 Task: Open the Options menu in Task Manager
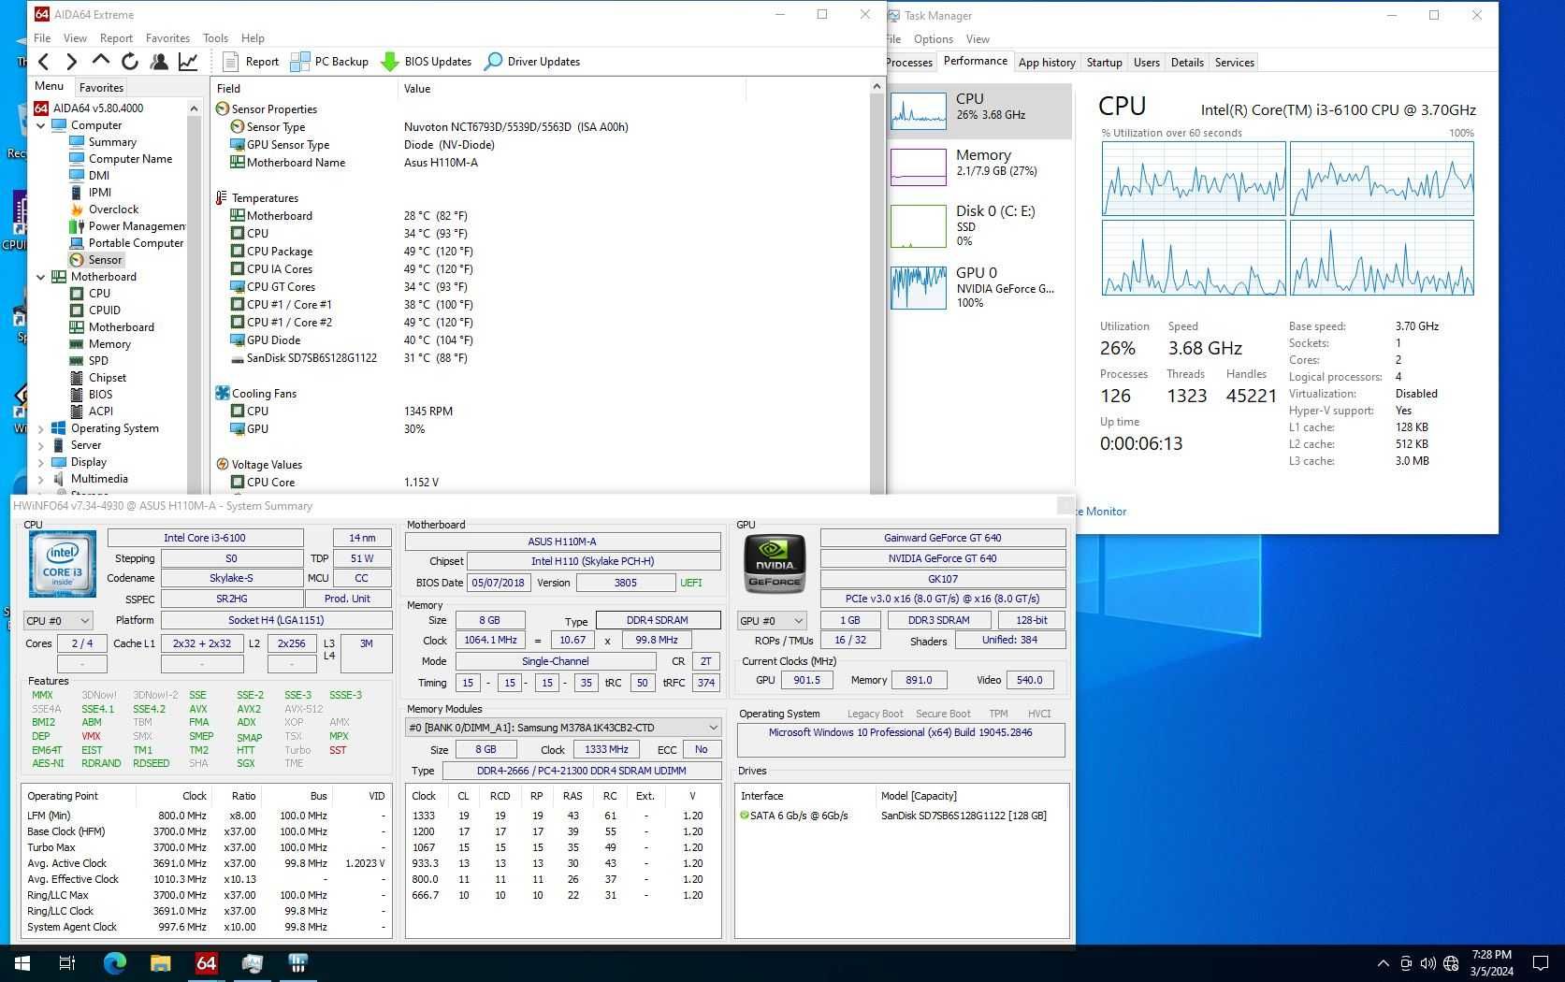[x=933, y=39]
